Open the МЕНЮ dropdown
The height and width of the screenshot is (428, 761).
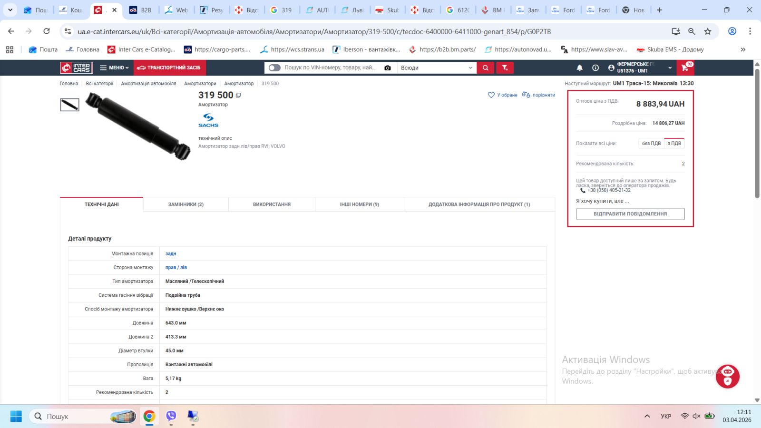coord(114,68)
